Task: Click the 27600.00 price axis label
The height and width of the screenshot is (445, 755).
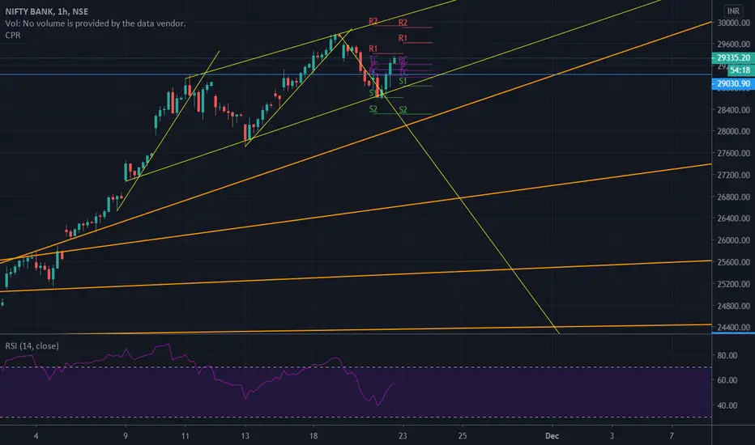Action: pos(733,153)
